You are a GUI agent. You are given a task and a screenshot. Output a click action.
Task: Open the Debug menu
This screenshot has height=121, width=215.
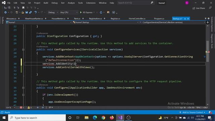[54, 3]
